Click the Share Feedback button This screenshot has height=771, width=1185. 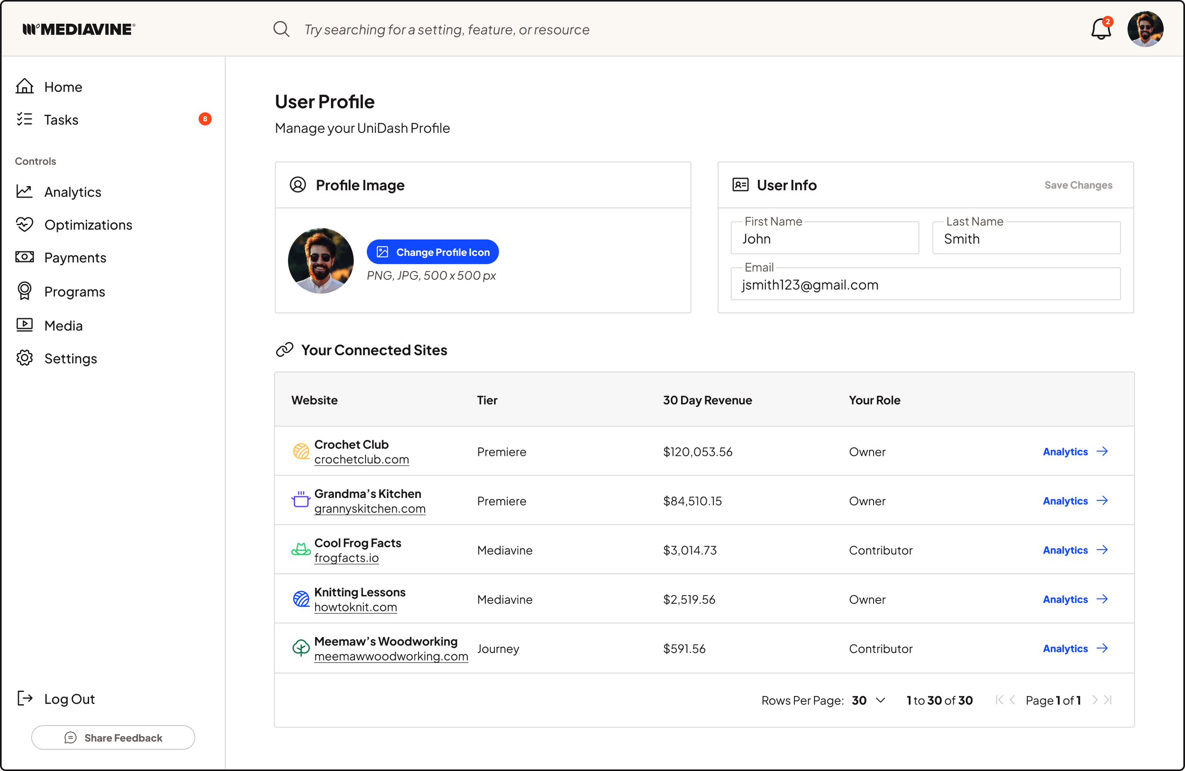113,738
